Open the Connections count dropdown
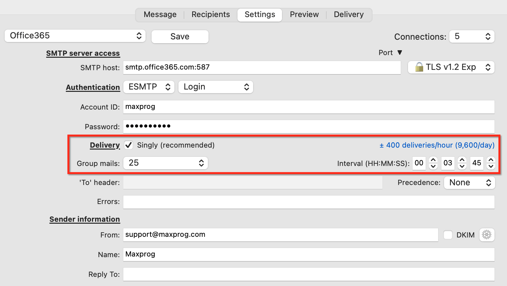Image resolution: width=507 pixels, height=286 pixels. pos(472,36)
